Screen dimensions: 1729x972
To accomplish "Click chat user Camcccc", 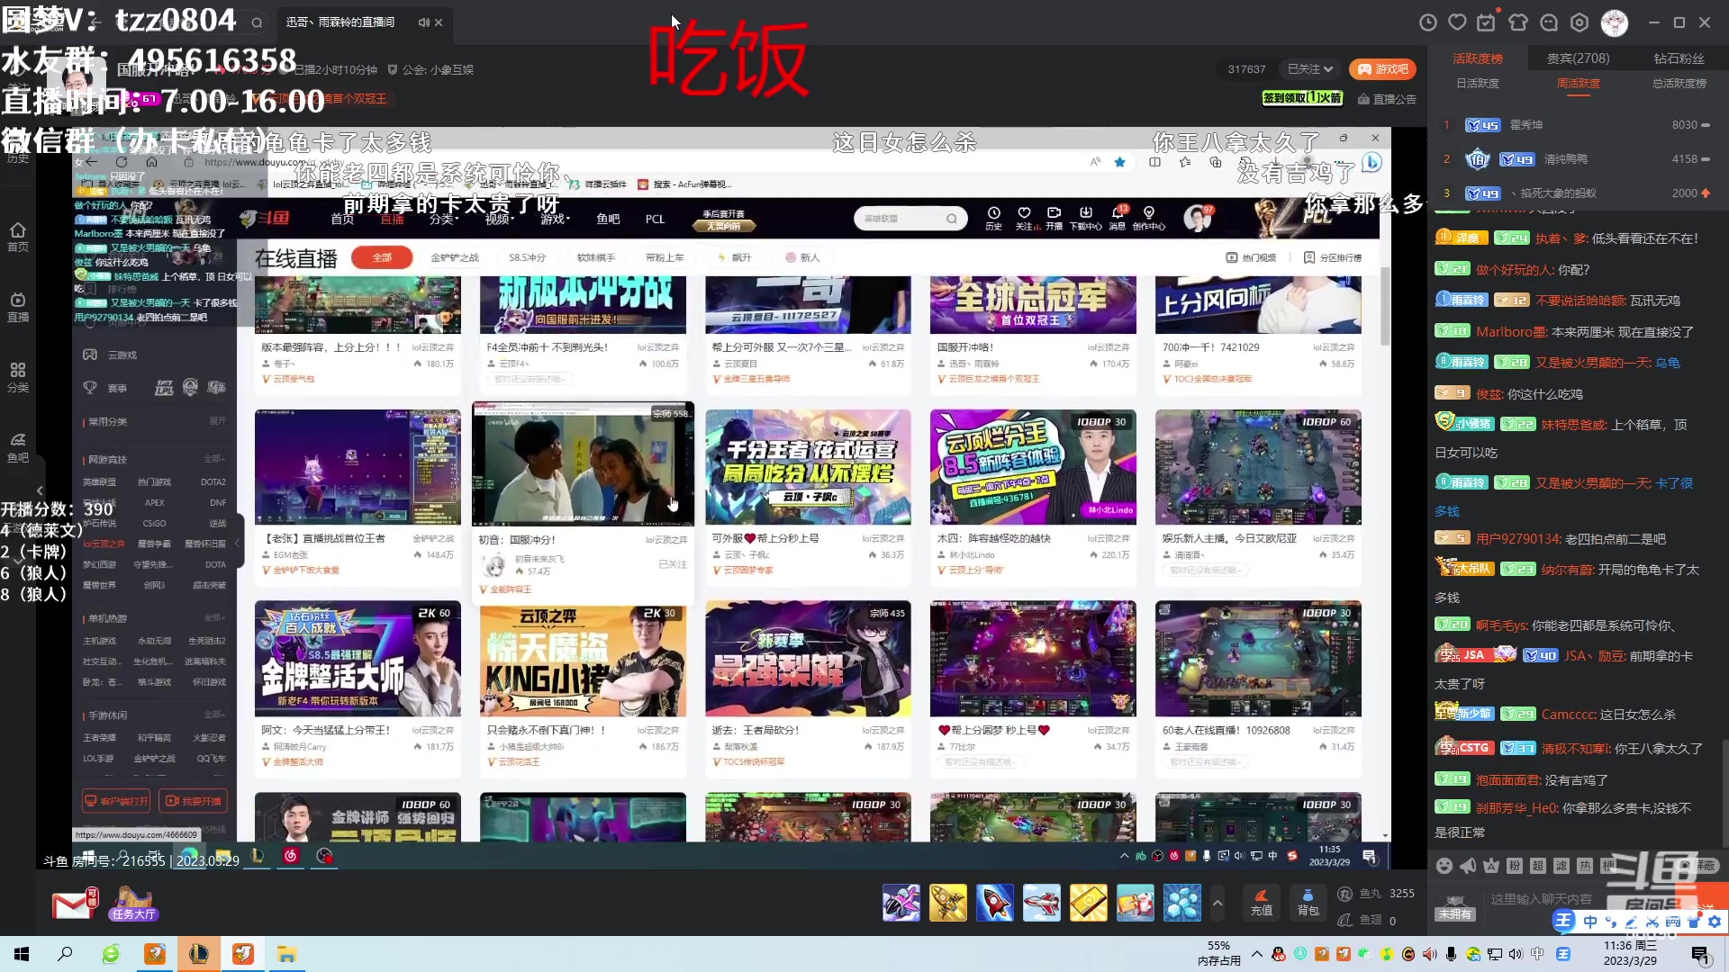I will click(x=1569, y=715).
